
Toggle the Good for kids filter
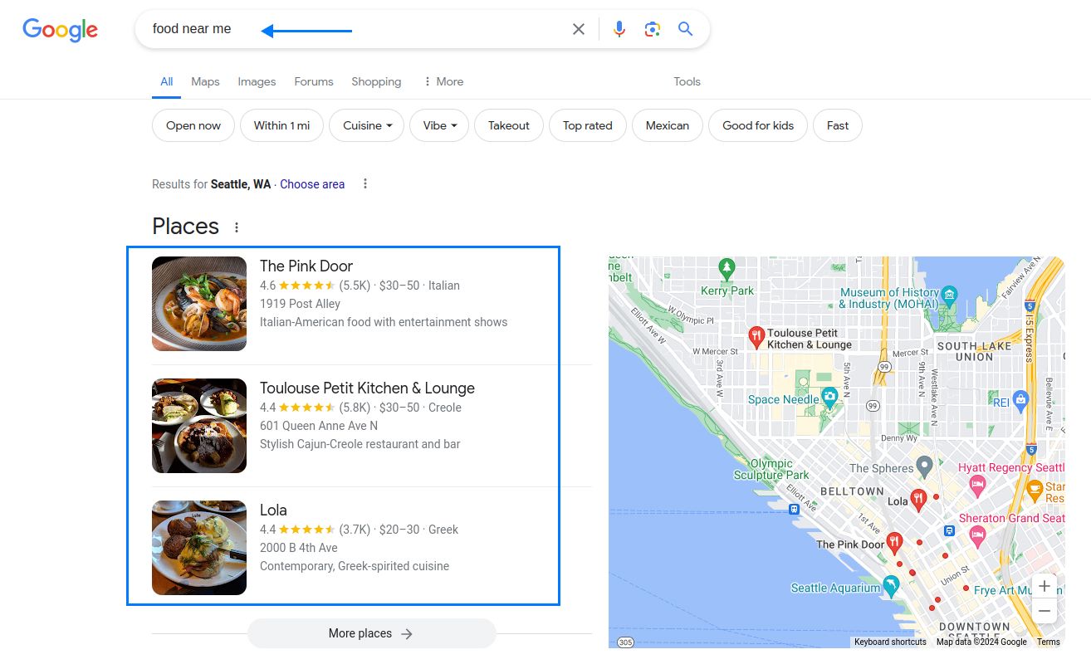point(758,125)
